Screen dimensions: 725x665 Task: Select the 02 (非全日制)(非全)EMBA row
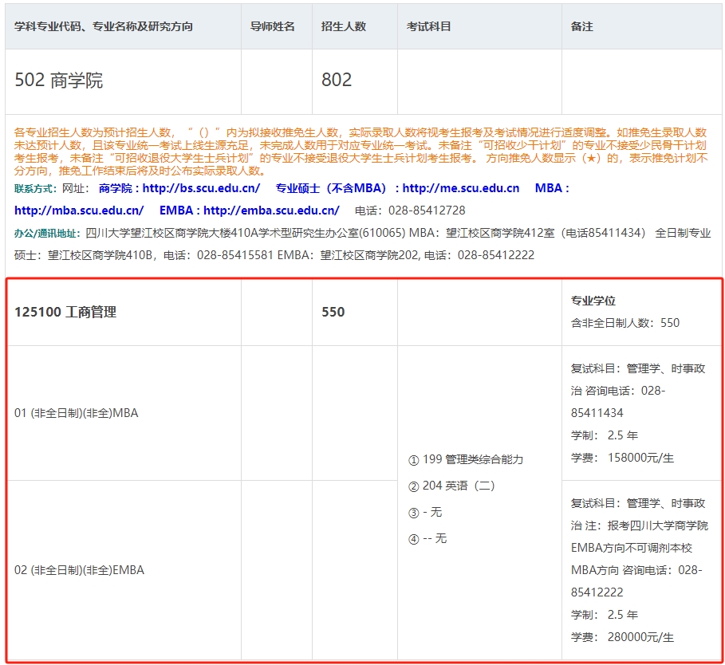pos(79,570)
